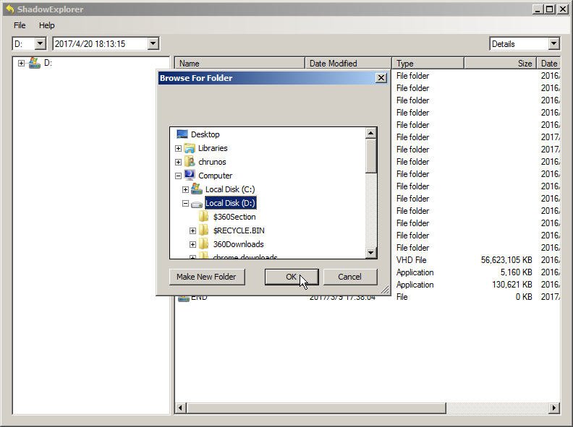Click the folder tree scrollbar thumb
573x427 pixels.
point(371,156)
